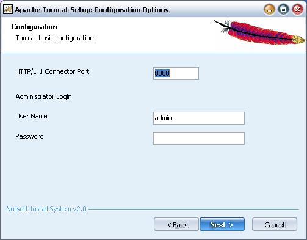Activate the empty Password field
This screenshot has height=240, width=307.
point(199,139)
